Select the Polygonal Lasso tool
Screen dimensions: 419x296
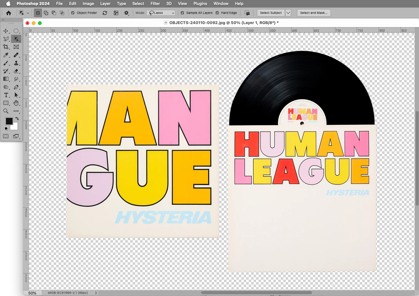coord(6,39)
